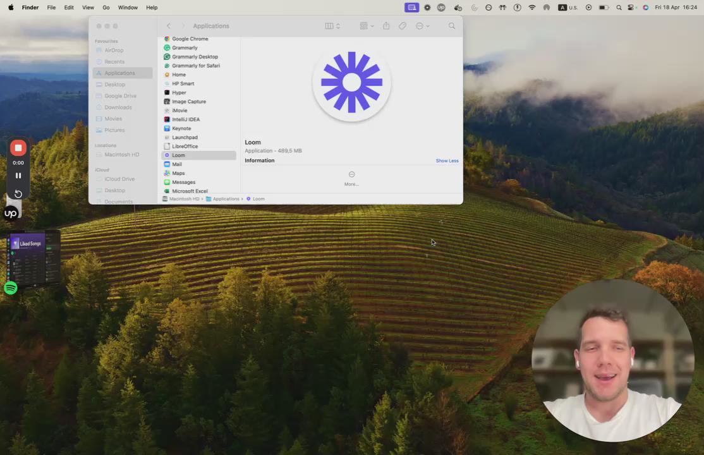This screenshot has width=704, height=455.
Task: Click Show Less link in preview pane
Action: (x=447, y=161)
